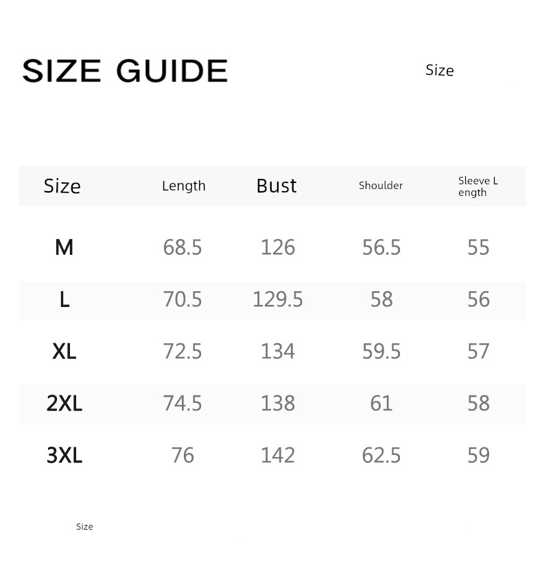
Task: Choose the 2XL size row label
Action: pos(64,404)
